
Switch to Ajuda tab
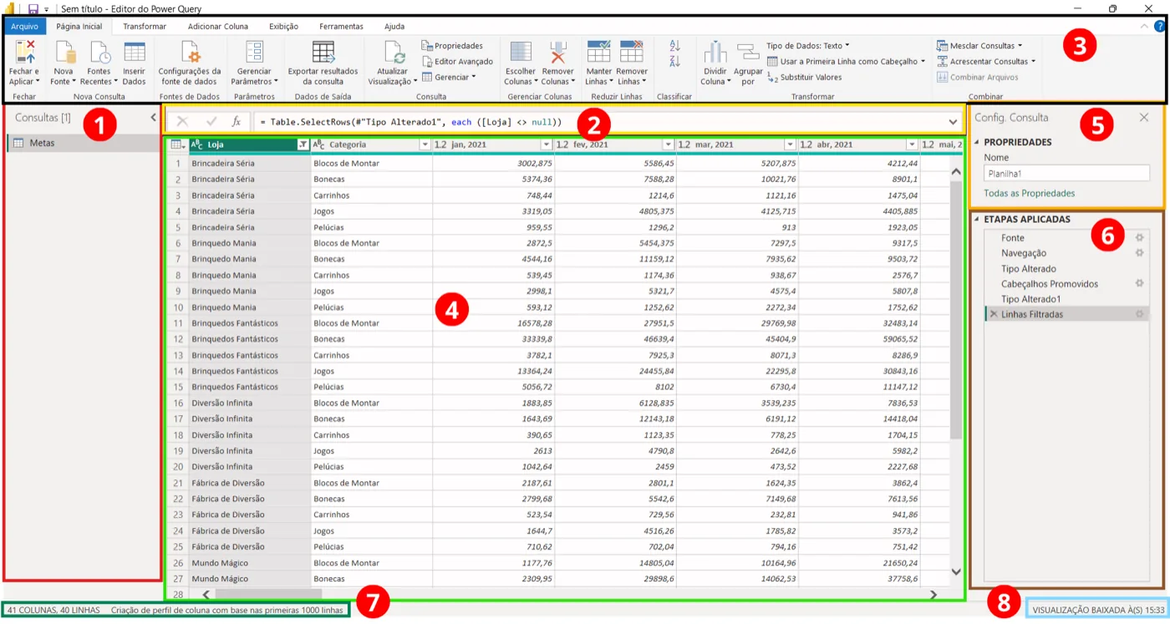click(394, 27)
